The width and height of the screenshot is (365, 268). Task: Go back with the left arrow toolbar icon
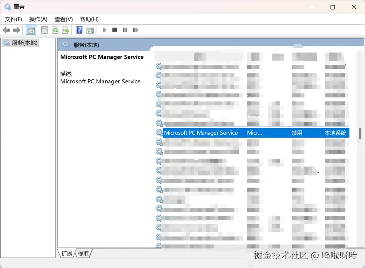point(6,30)
